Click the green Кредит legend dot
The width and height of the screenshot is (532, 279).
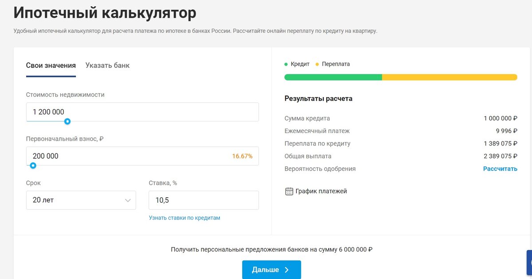point(286,64)
